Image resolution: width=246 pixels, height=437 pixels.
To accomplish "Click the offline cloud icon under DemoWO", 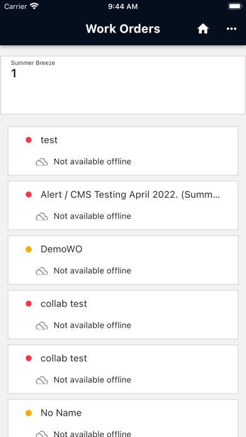I will click(42, 271).
